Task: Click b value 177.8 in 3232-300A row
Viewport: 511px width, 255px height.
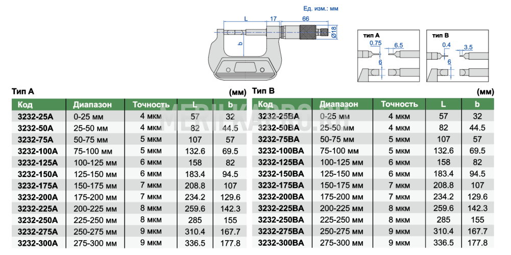Action: pyautogui.click(x=230, y=243)
